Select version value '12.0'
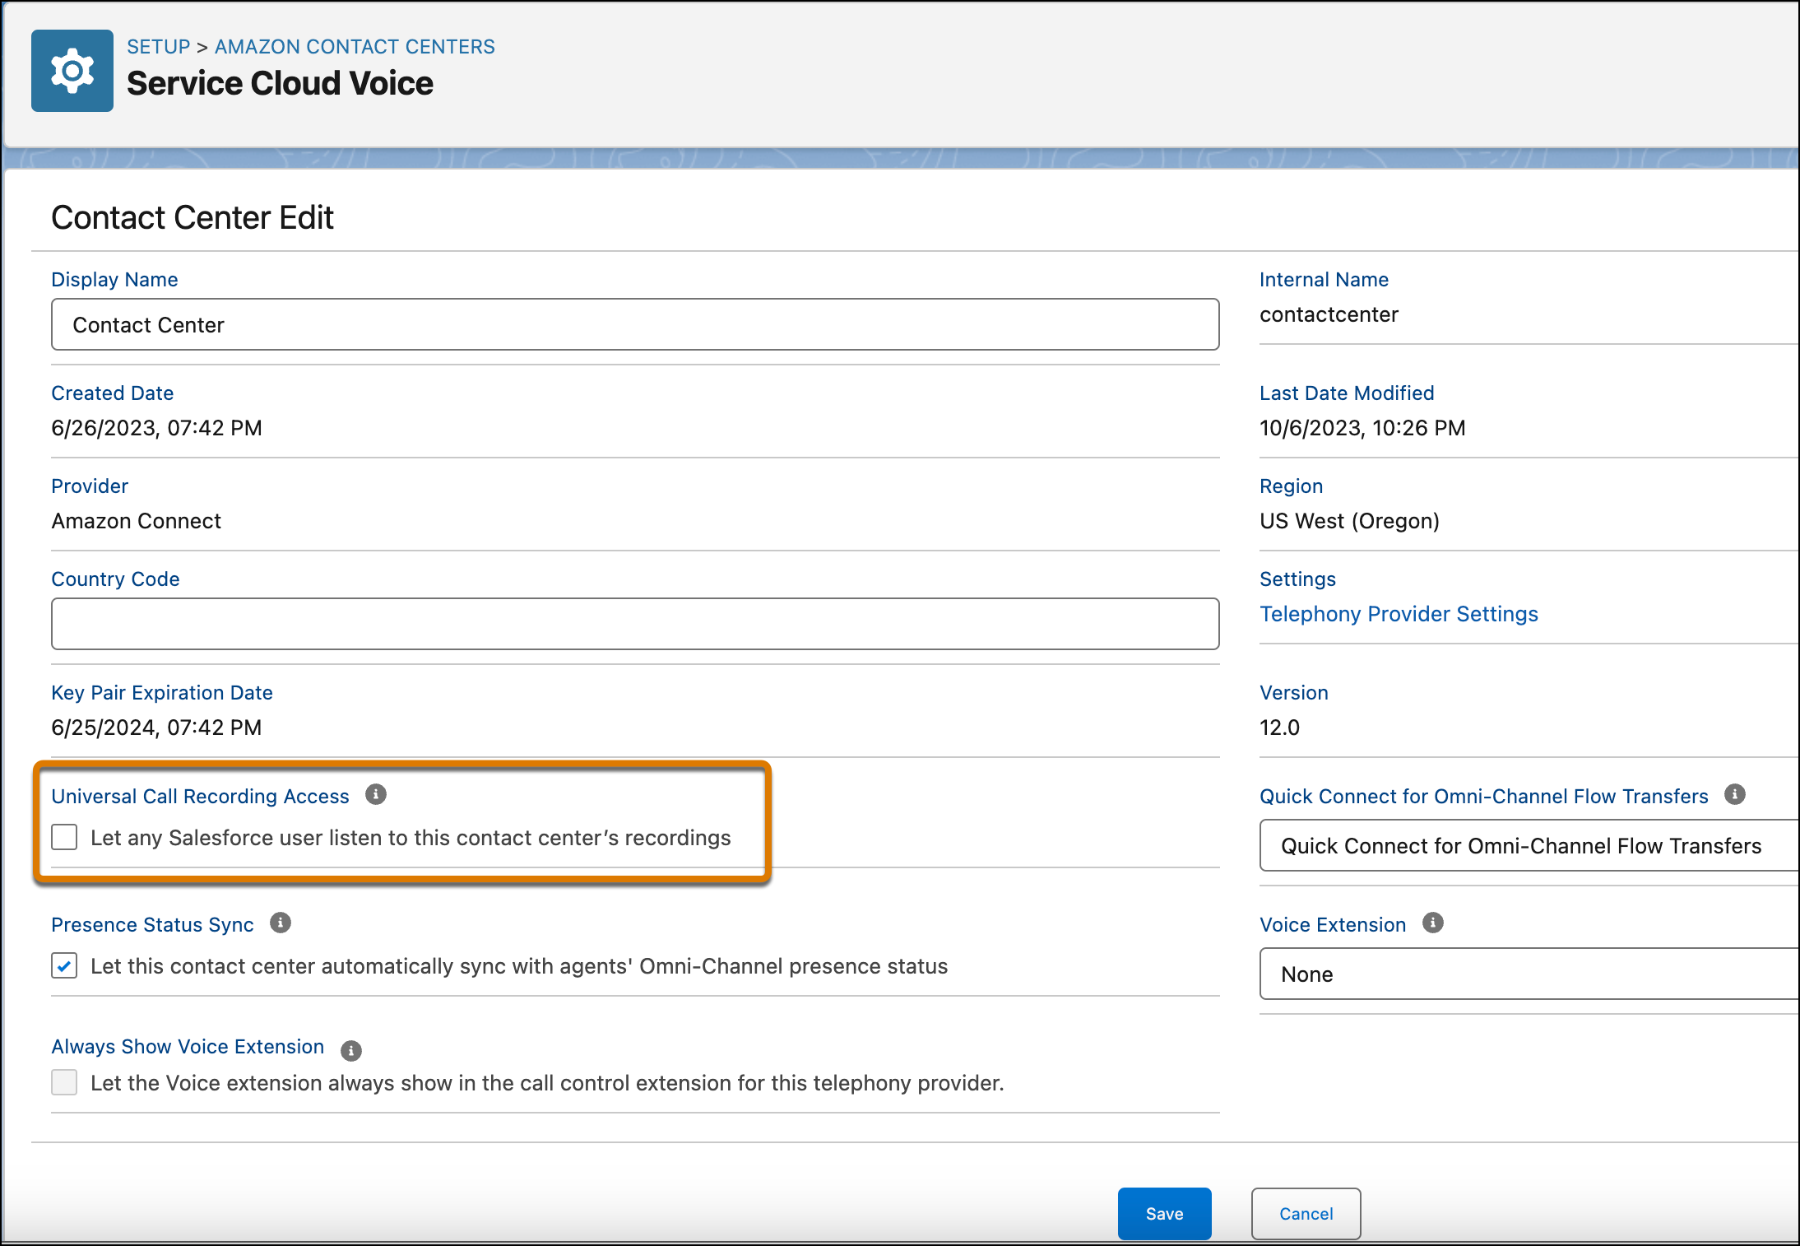 point(1279,728)
